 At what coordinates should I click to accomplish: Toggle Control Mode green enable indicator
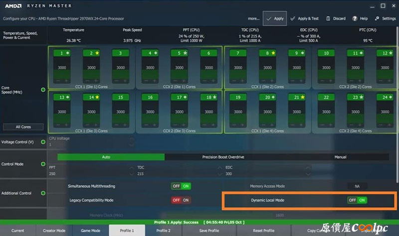coord(43,164)
